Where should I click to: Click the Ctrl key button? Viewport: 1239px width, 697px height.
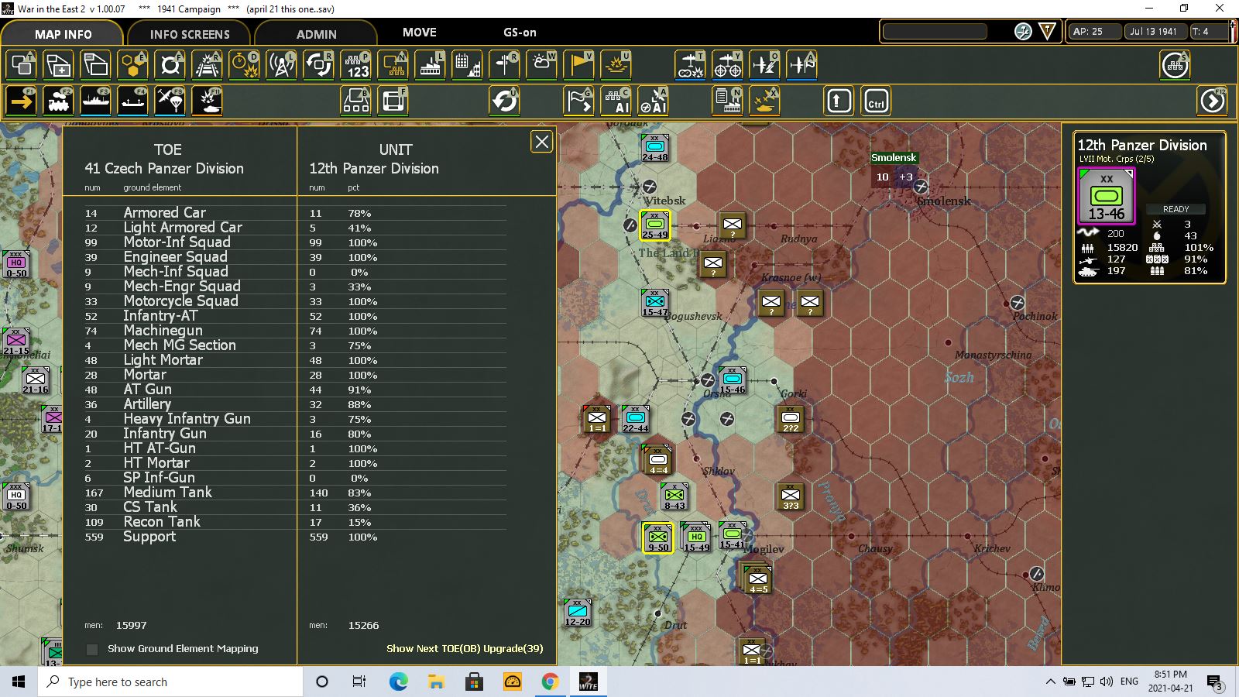[876, 101]
